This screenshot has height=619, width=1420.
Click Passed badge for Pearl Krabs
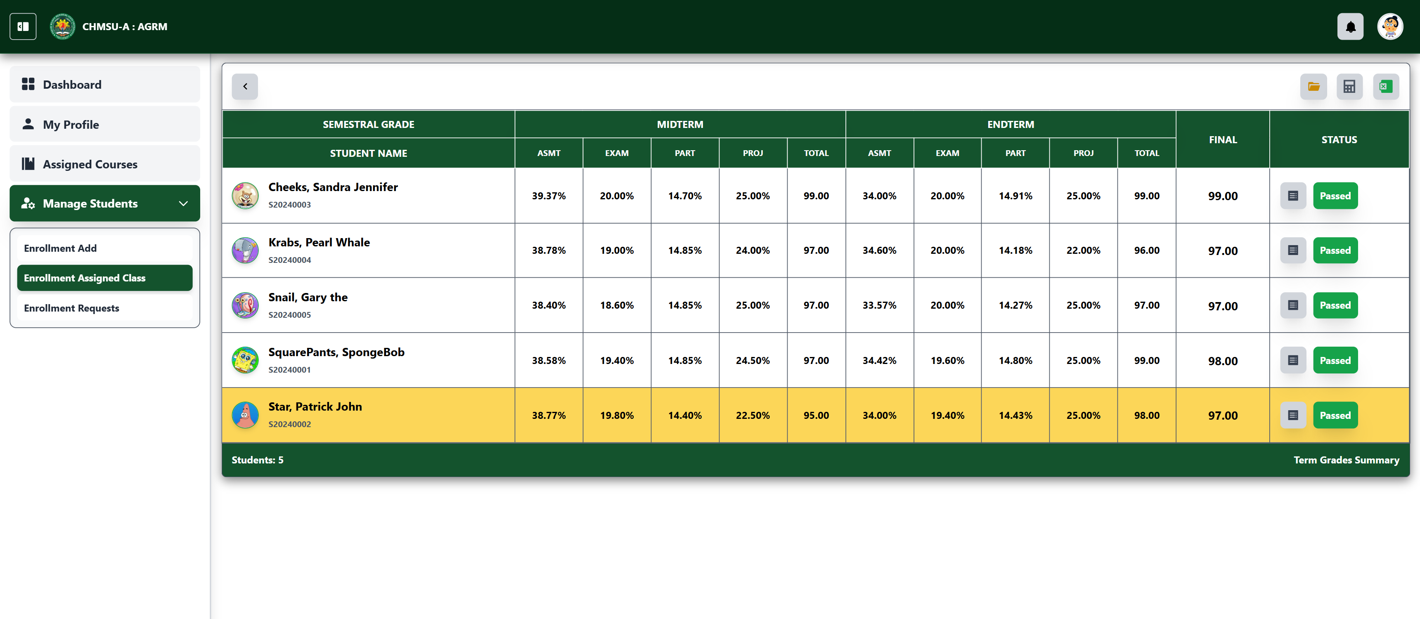[x=1335, y=250]
